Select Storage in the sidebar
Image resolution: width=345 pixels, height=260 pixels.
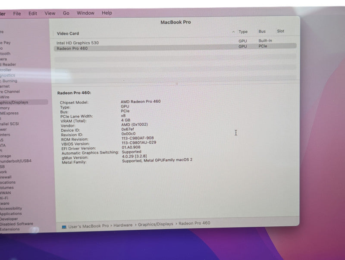click(x=6, y=156)
